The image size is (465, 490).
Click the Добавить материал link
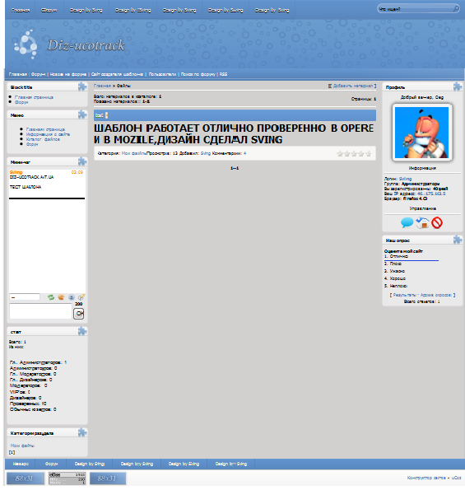(353, 86)
